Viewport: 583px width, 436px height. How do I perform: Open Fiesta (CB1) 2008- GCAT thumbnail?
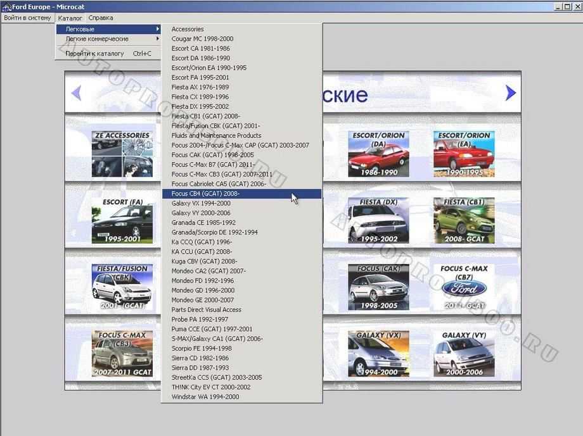[464, 221]
